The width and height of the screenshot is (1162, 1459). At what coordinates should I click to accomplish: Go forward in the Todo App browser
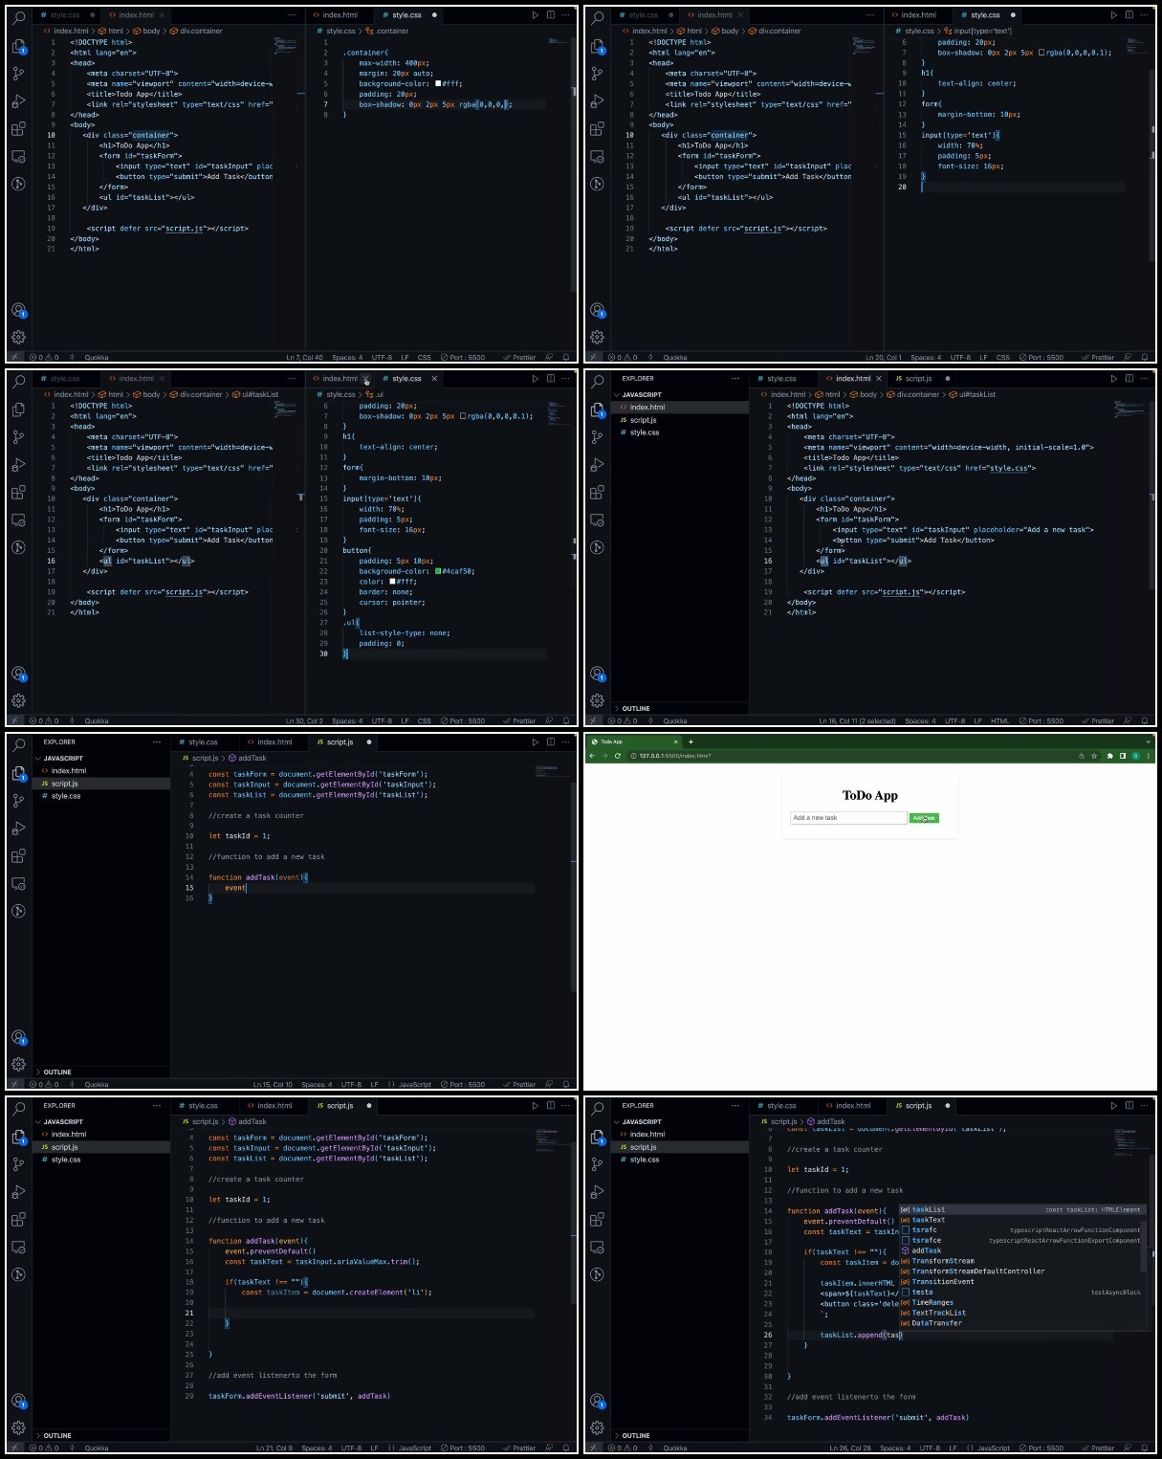604,756
